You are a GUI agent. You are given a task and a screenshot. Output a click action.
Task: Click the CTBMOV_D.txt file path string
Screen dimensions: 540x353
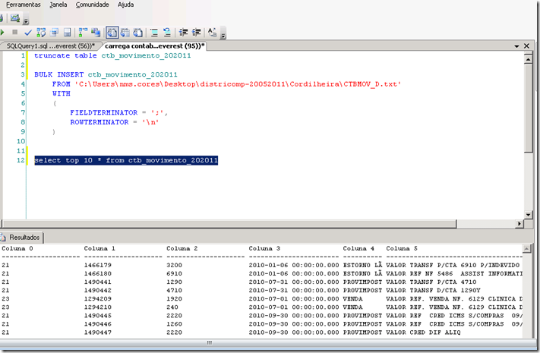238,84
